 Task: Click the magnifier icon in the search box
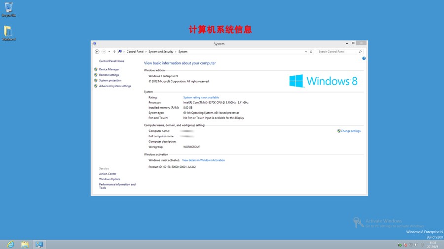360,52
